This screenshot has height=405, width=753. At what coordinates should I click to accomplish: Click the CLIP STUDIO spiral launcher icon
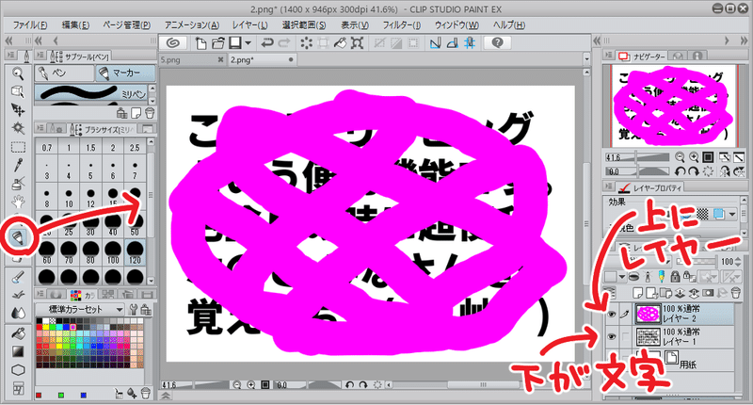(173, 42)
